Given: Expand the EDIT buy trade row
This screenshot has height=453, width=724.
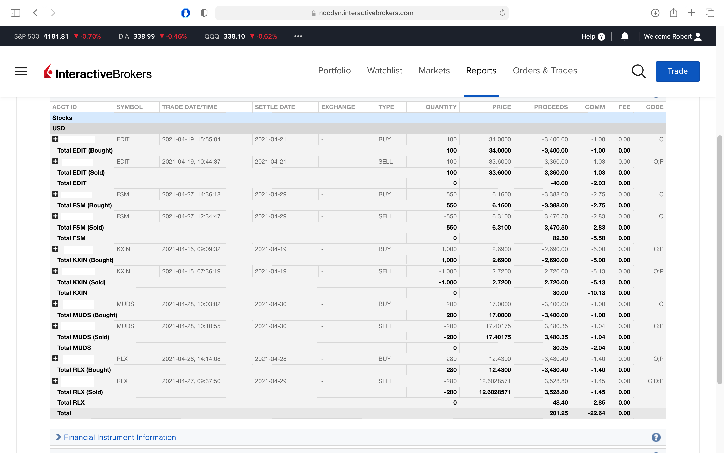Looking at the screenshot, I should click(55, 139).
